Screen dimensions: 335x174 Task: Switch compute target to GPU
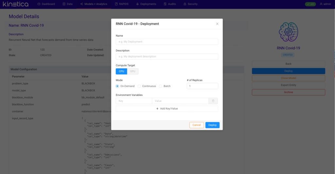(132, 71)
